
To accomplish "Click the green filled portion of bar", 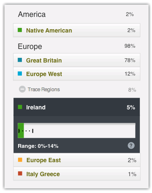I will click(21, 130).
